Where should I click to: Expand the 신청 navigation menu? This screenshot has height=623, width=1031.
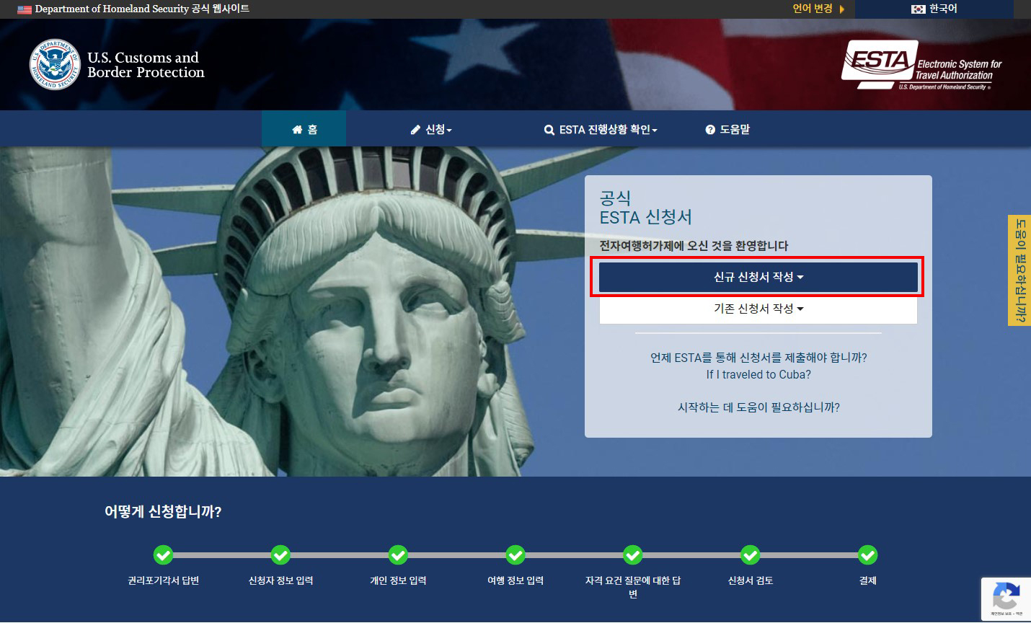[x=431, y=130]
